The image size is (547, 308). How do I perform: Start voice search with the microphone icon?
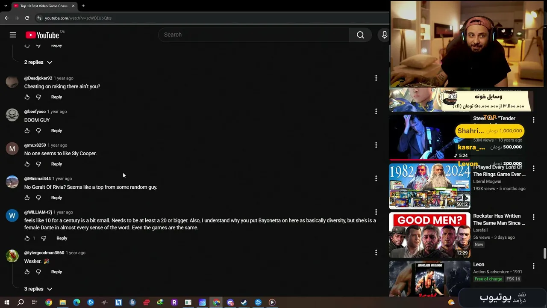(x=384, y=35)
